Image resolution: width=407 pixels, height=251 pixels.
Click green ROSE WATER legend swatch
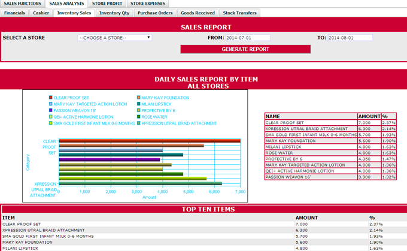point(139,117)
